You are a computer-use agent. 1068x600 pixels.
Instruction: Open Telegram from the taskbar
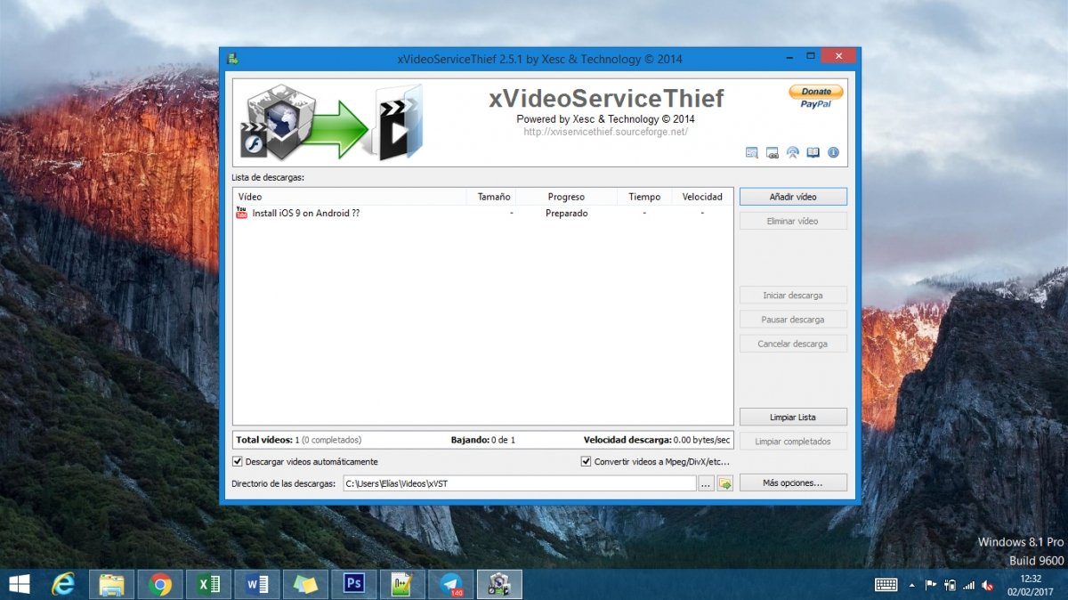(451, 584)
